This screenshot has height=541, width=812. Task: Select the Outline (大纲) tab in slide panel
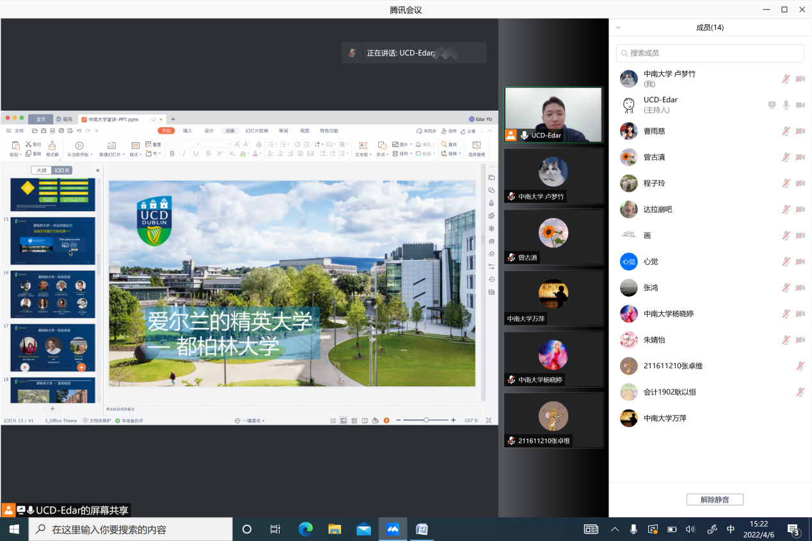[x=41, y=171]
